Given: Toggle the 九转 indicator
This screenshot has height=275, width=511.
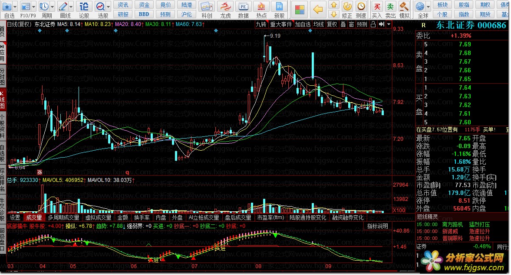Looking at the screenshot, I should pyautogui.click(x=261, y=24).
